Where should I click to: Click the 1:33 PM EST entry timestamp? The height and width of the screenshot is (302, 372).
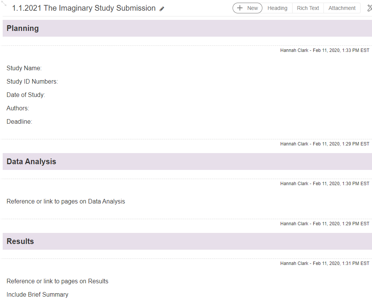point(325,50)
